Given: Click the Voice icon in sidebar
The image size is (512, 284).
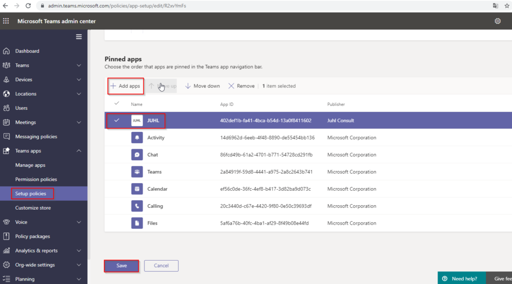Looking at the screenshot, I should [6, 222].
